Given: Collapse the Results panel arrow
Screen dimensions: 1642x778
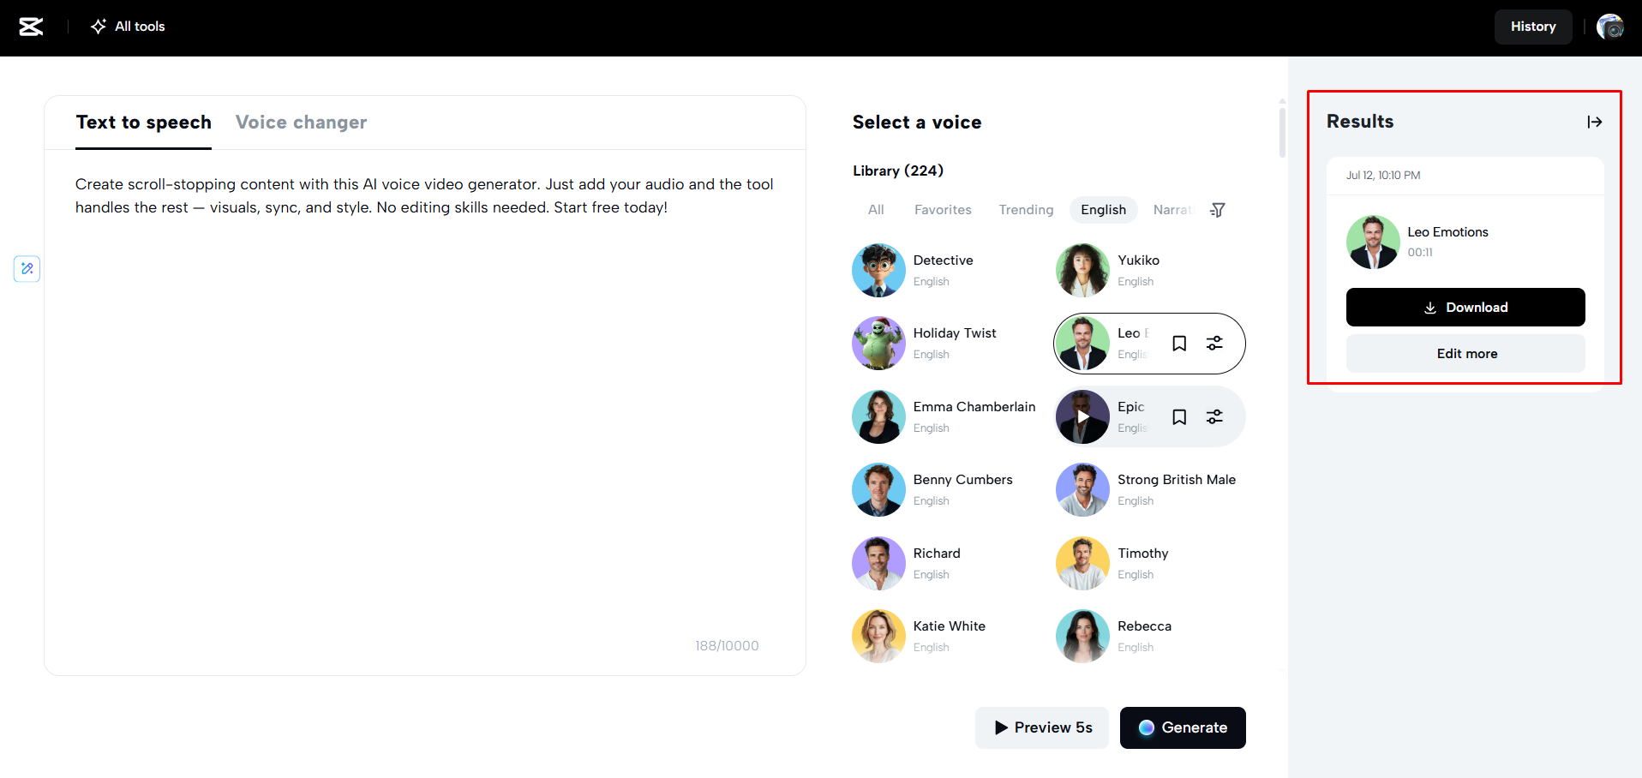Looking at the screenshot, I should click(x=1594, y=122).
